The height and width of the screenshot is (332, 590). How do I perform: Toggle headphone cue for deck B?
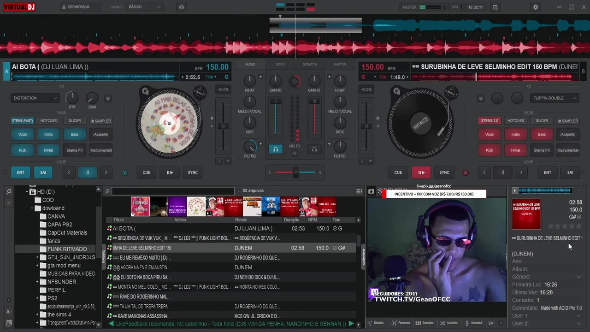click(x=314, y=149)
